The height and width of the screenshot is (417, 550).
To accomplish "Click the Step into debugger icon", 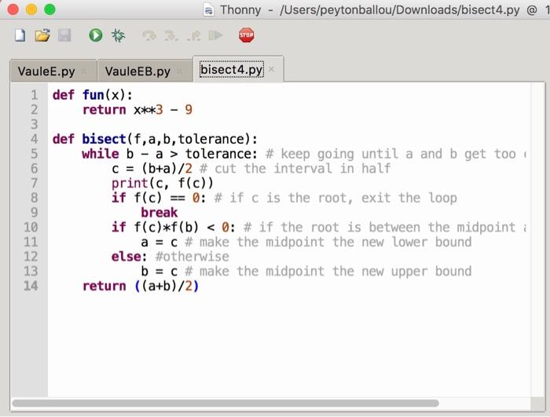I will pyautogui.click(x=171, y=35).
